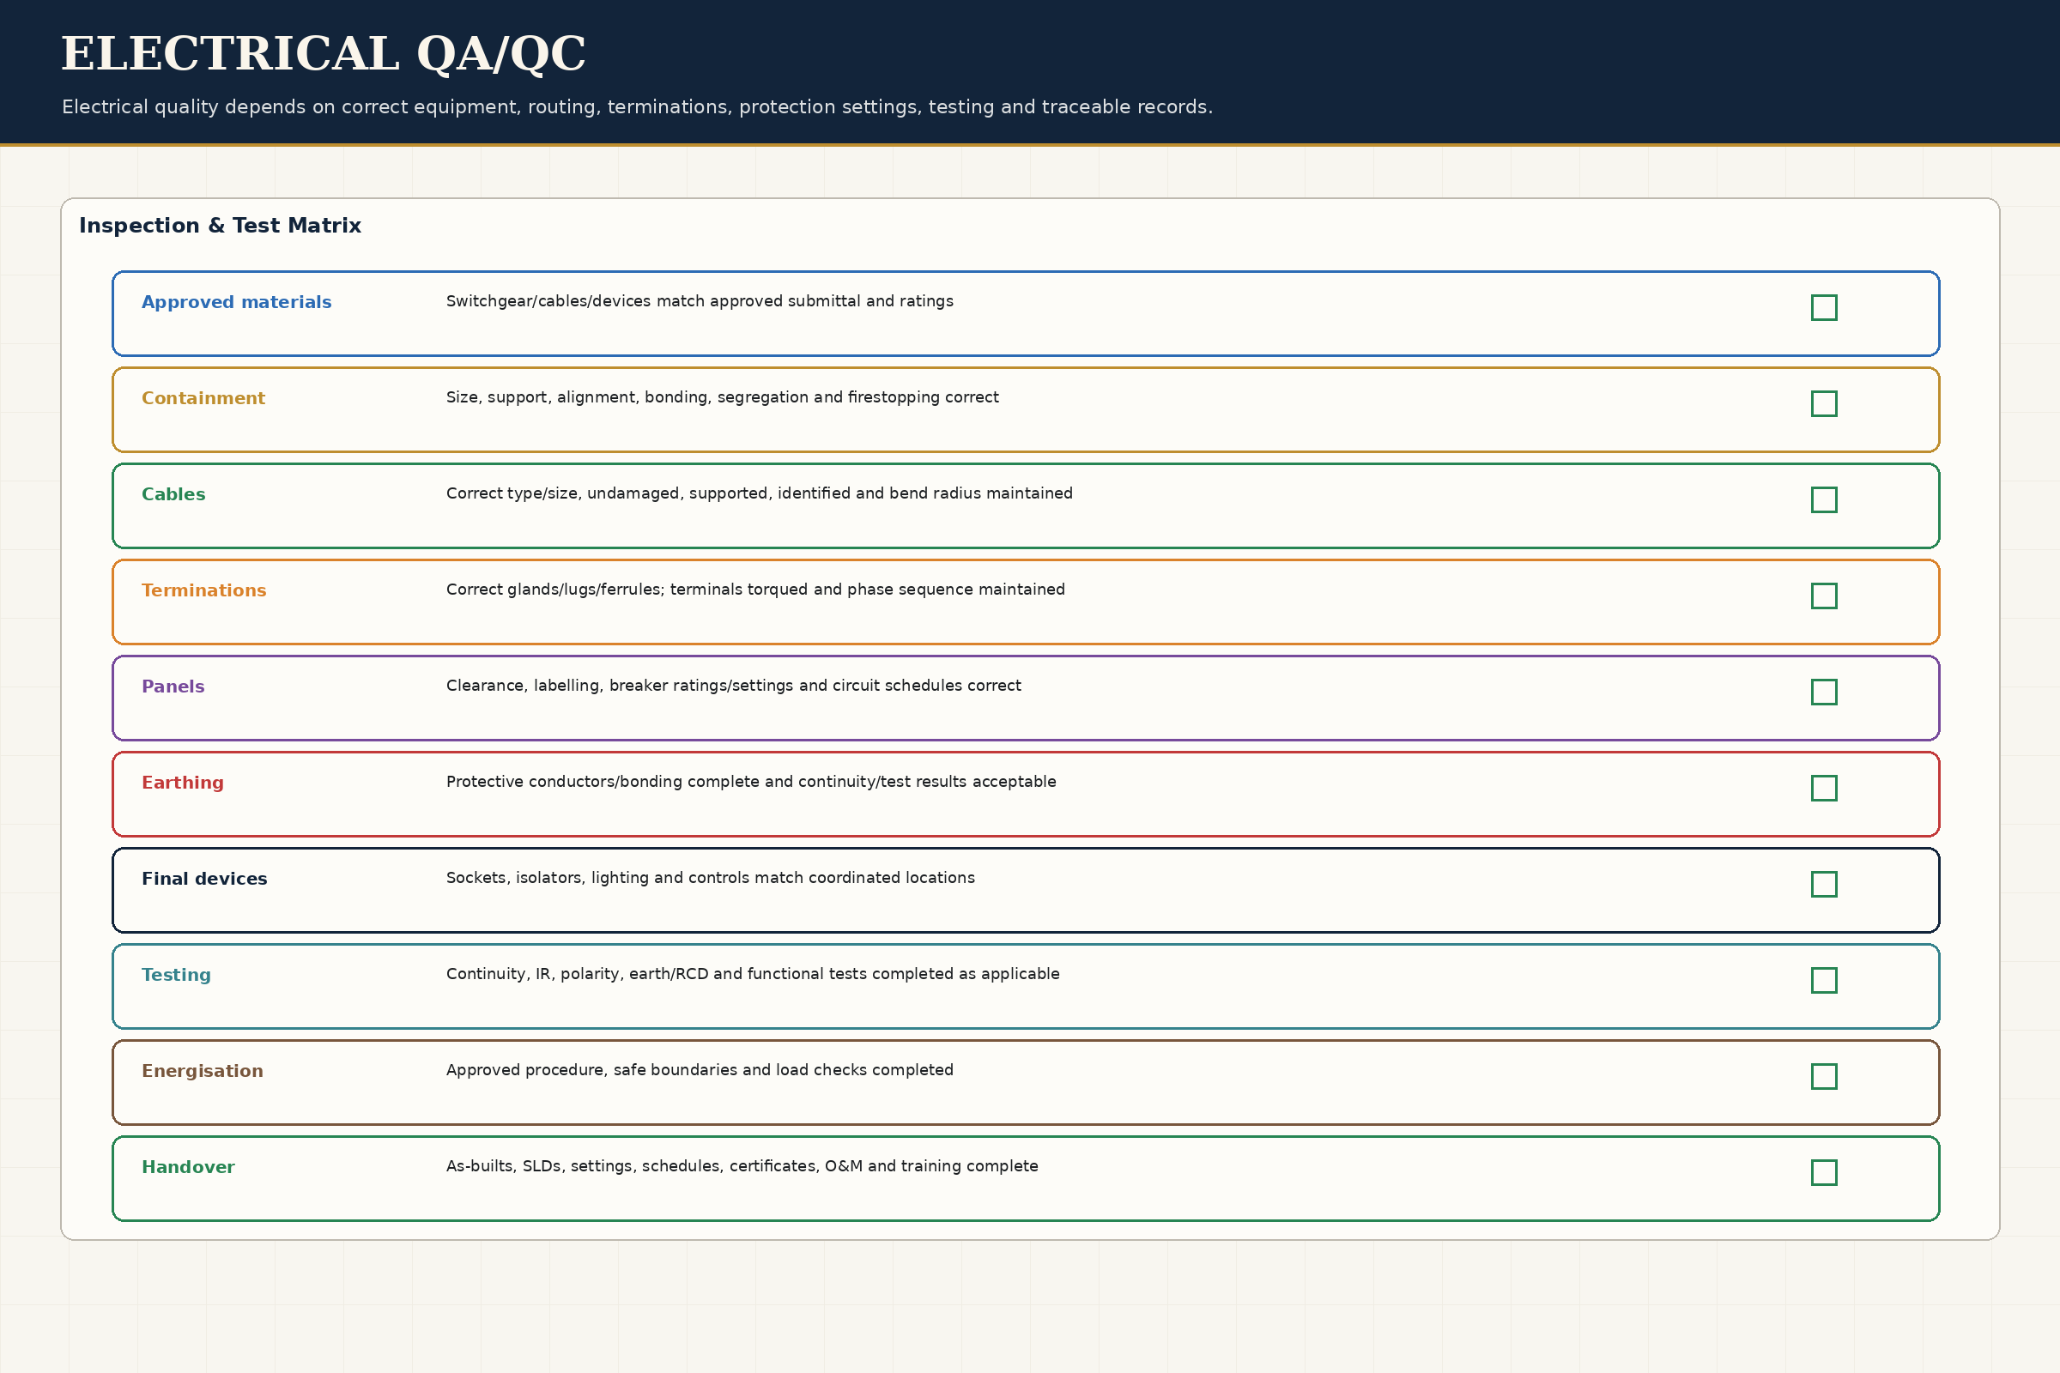
Task: Select the Testing row title
Action: coord(176,976)
